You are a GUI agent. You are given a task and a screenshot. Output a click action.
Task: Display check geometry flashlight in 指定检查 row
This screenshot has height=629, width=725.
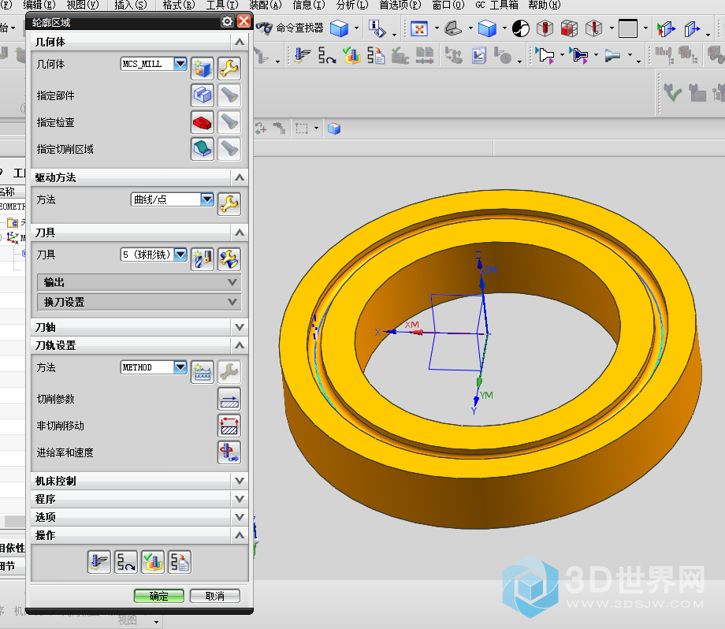229,122
